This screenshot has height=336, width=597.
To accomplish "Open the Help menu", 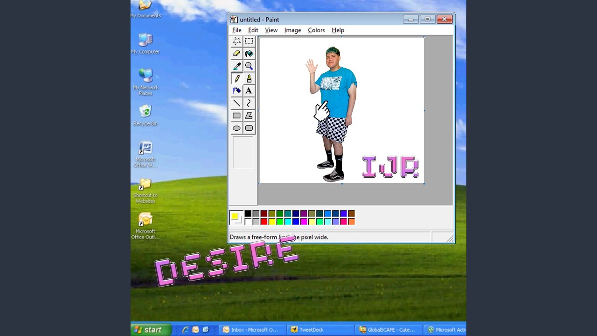I will pyautogui.click(x=338, y=30).
